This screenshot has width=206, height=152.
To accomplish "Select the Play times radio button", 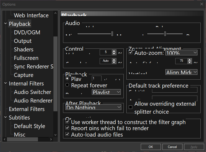I will [67, 79].
